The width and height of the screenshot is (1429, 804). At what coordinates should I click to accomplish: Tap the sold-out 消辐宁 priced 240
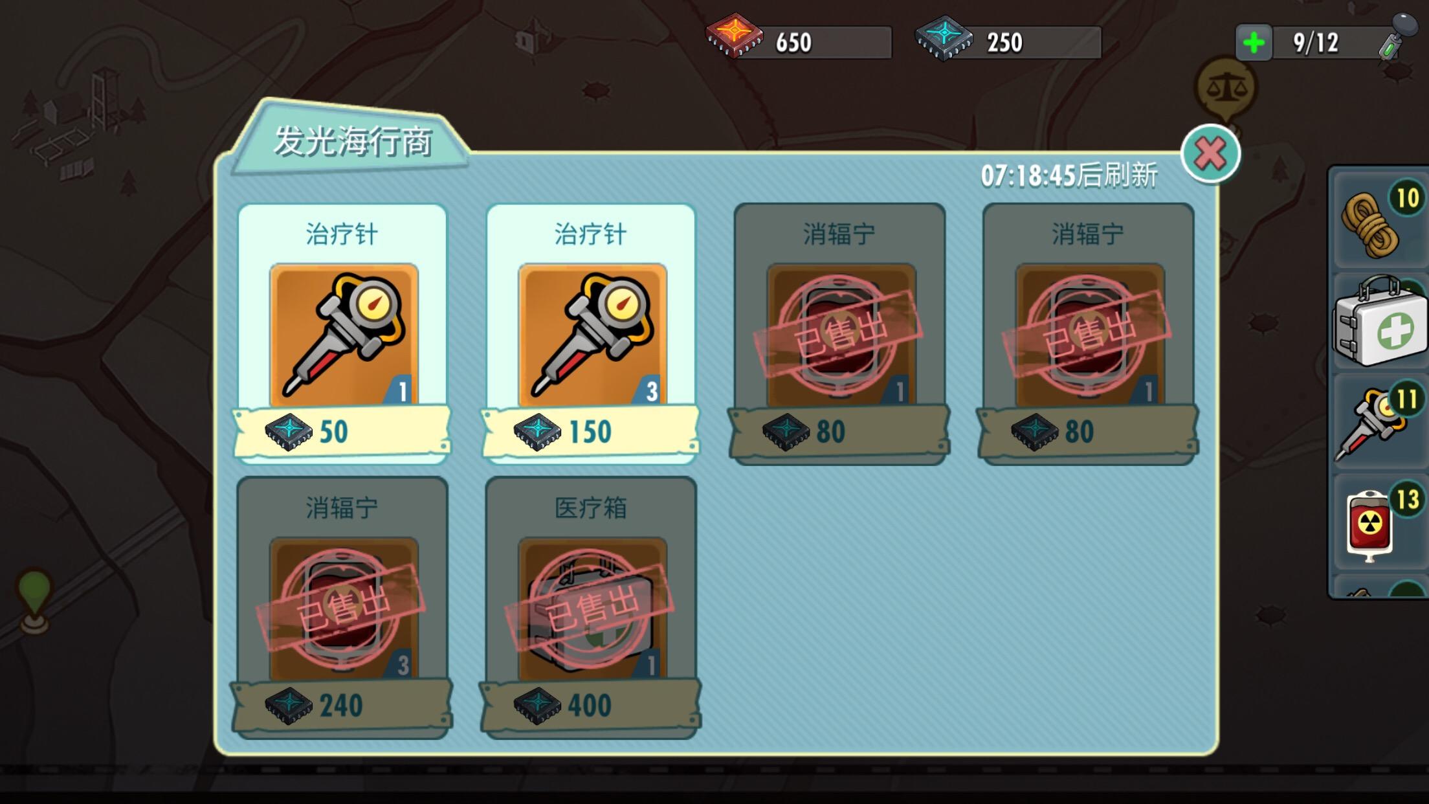(x=342, y=607)
